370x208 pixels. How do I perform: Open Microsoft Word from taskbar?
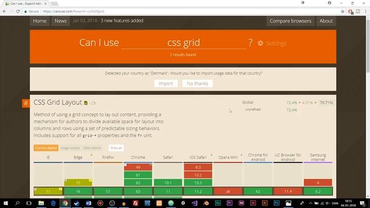click(x=88, y=203)
